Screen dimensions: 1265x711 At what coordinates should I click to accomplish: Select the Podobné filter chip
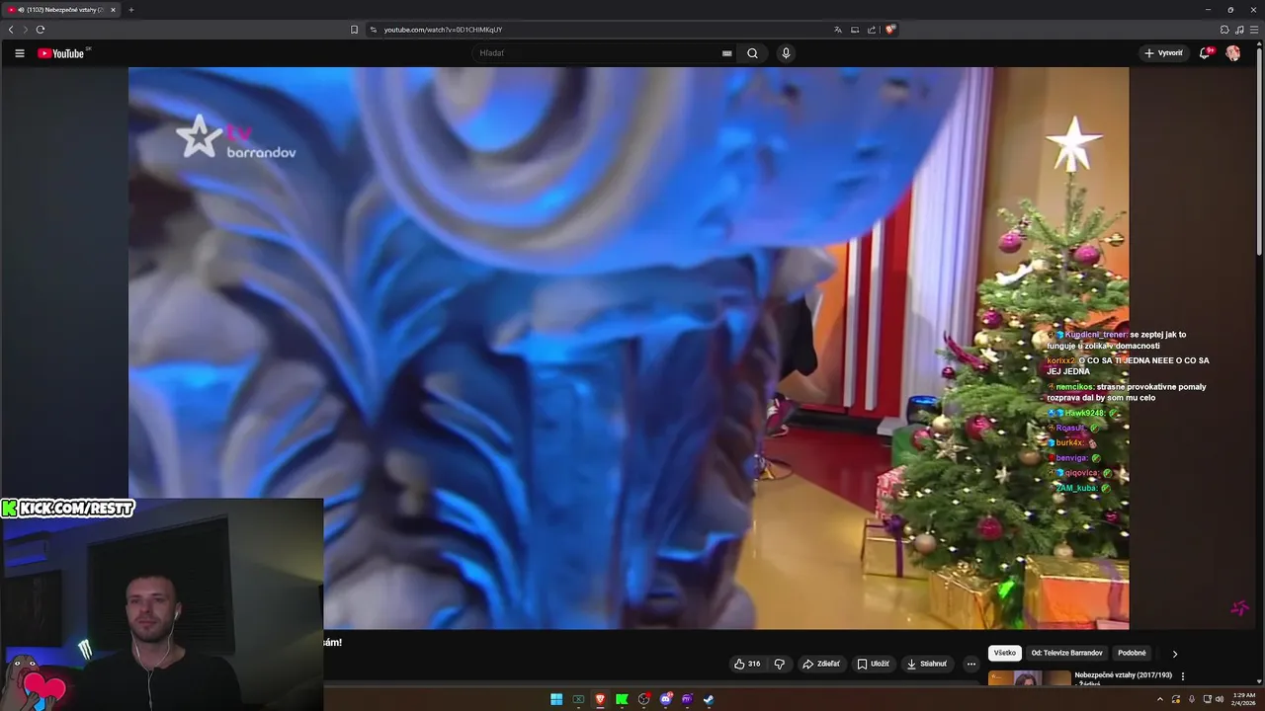pyautogui.click(x=1132, y=653)
